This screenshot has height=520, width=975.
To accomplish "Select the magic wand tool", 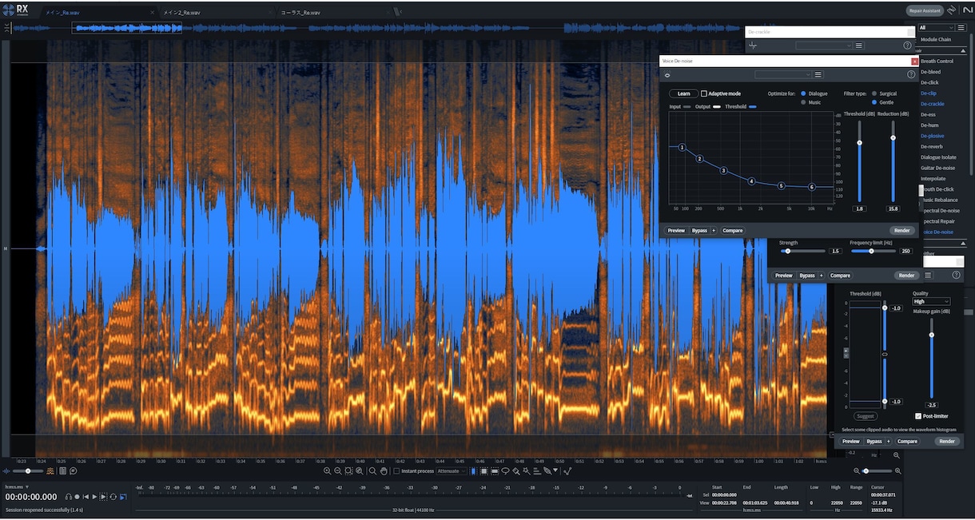I will 527,471.
